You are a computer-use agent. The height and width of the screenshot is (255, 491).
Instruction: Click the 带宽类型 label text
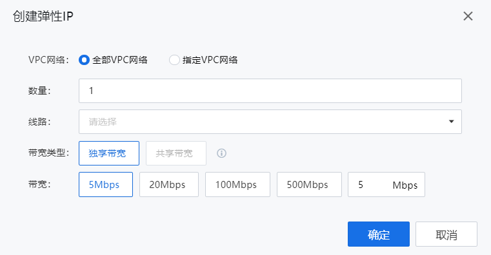point(48,153)
